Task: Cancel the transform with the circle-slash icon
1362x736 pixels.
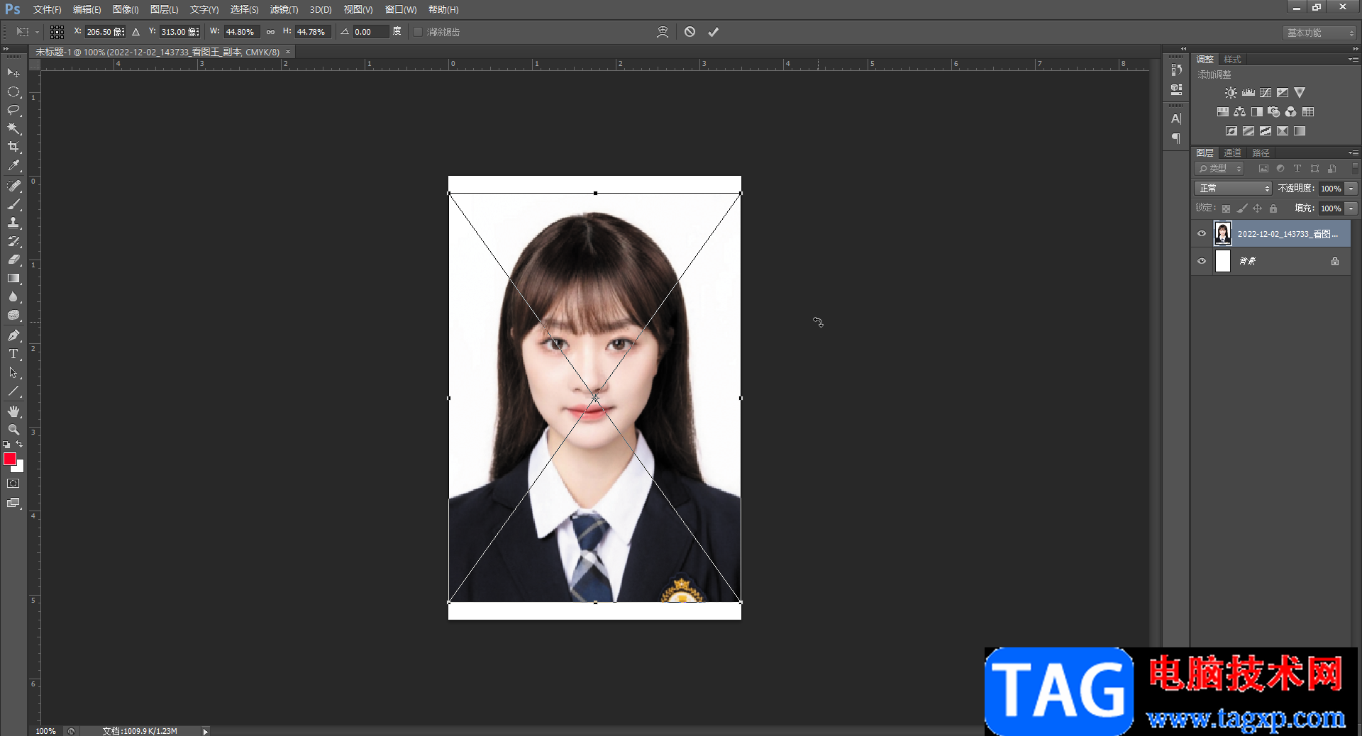Action: [690, 32]
